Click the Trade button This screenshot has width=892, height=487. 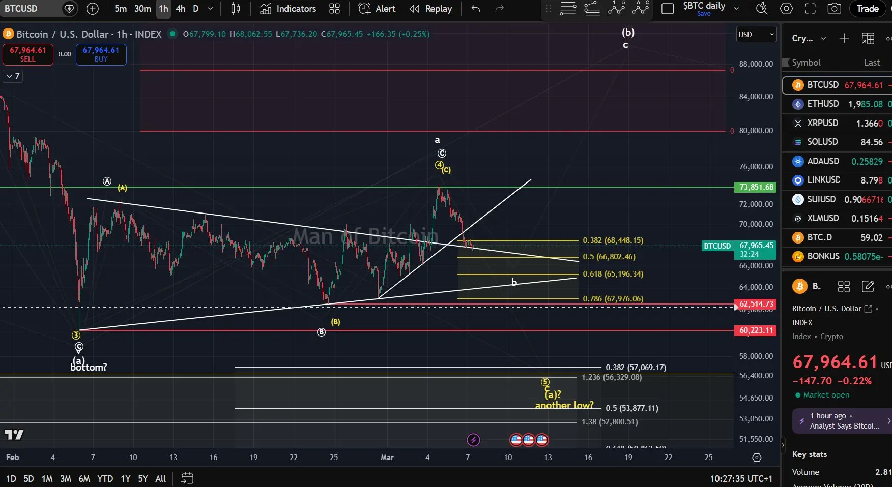(x=868, y=9)
